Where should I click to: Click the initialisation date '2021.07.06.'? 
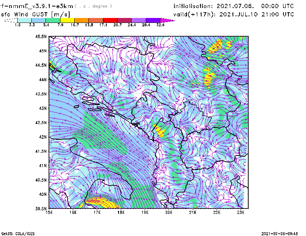coord(235,6)
